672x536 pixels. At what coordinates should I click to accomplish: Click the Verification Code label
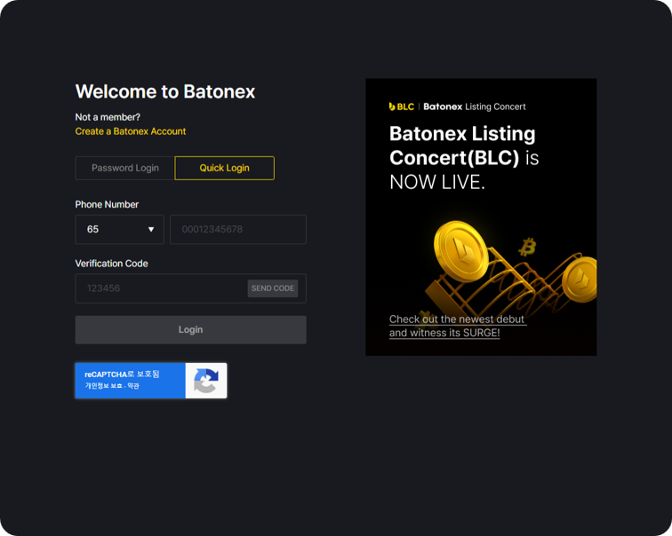coord(111,264)
